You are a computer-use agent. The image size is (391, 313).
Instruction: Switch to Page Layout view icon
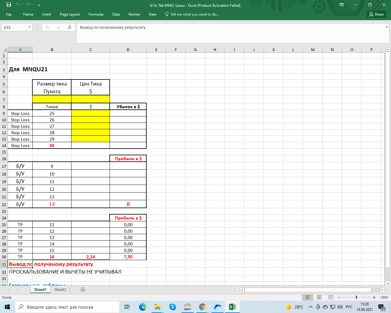(319, 297)
